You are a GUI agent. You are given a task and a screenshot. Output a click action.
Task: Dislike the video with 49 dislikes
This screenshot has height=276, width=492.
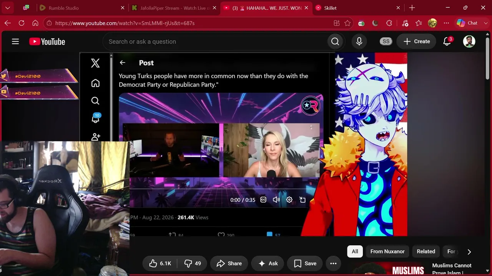192,263
